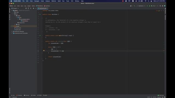175x98 pixels.
Task: Select the resources folder in tree
Action: click(21, 23)
